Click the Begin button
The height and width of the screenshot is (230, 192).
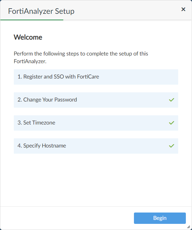coord(160,218)
